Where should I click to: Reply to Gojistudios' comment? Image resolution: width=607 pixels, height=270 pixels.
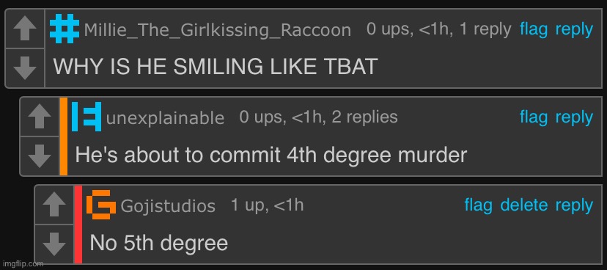click(574, 206)
